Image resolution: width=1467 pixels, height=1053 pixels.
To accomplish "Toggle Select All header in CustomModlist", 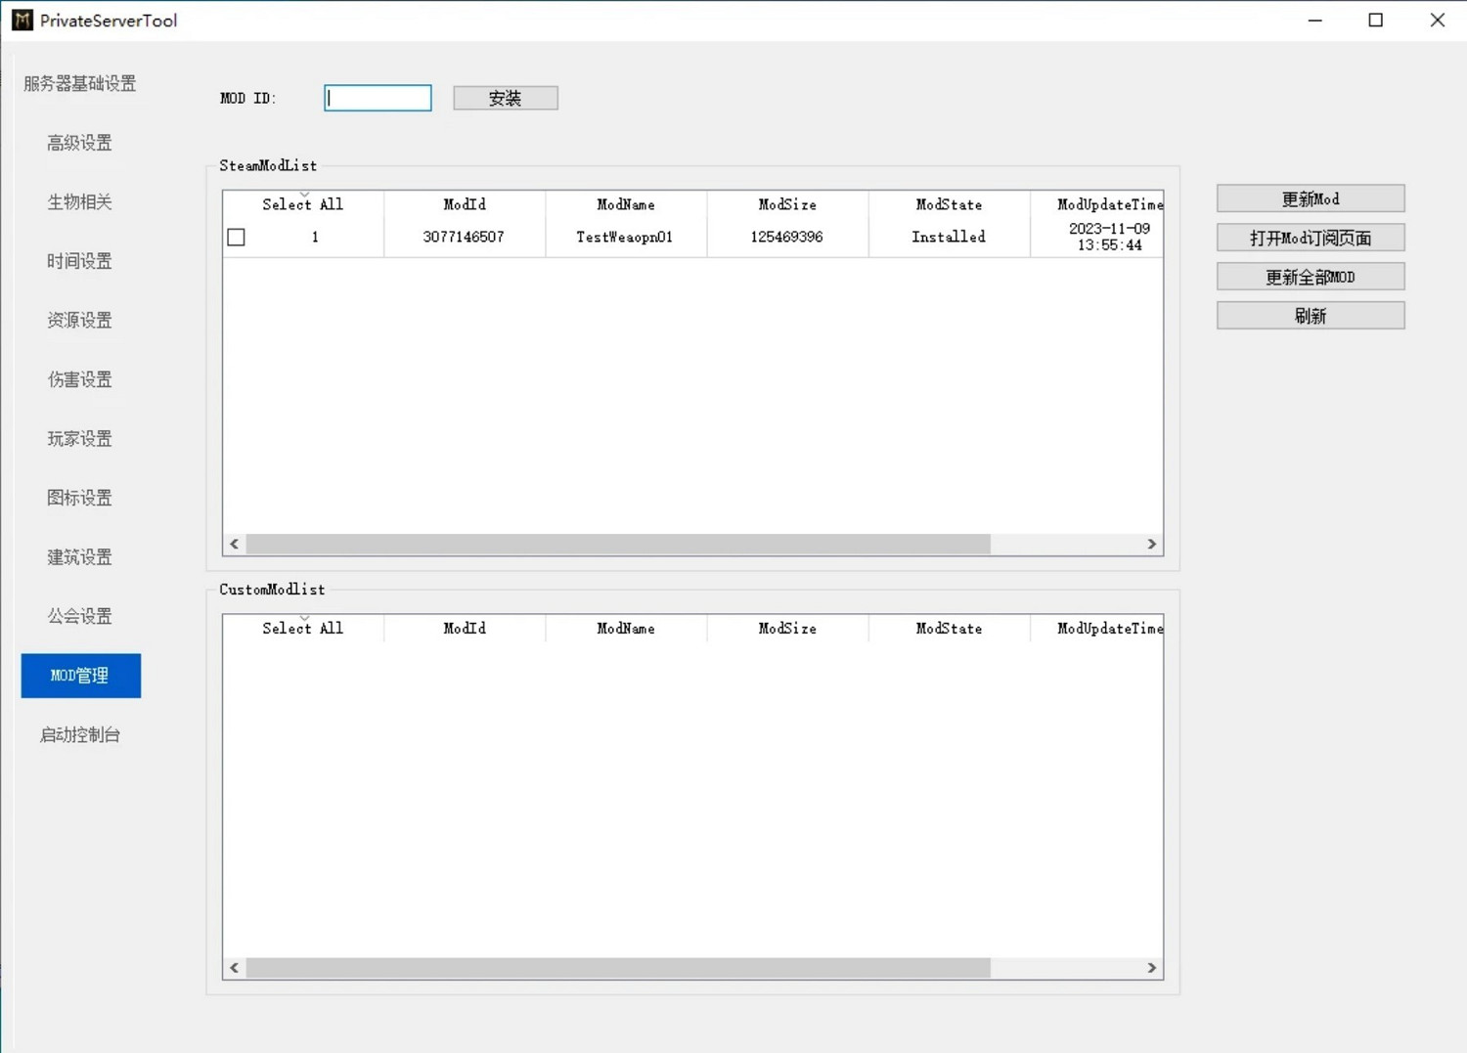I will [302, 629].
